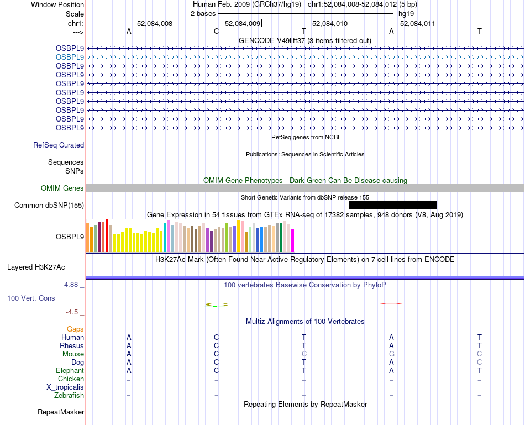The width and height of the screenshot is (525, 425).
Task: Select the Mouse species label
Action: (x=73, y=354)
